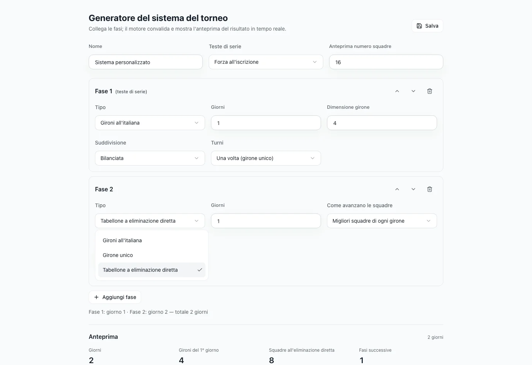The height and width of the screenshot is (365, 532).
Task: Open the Suddivisione dropdown showing Bilanciata
Action: [150, 158]
